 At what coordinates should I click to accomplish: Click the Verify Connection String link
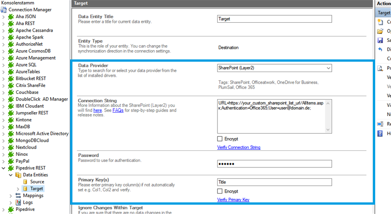tap(238, 147)
